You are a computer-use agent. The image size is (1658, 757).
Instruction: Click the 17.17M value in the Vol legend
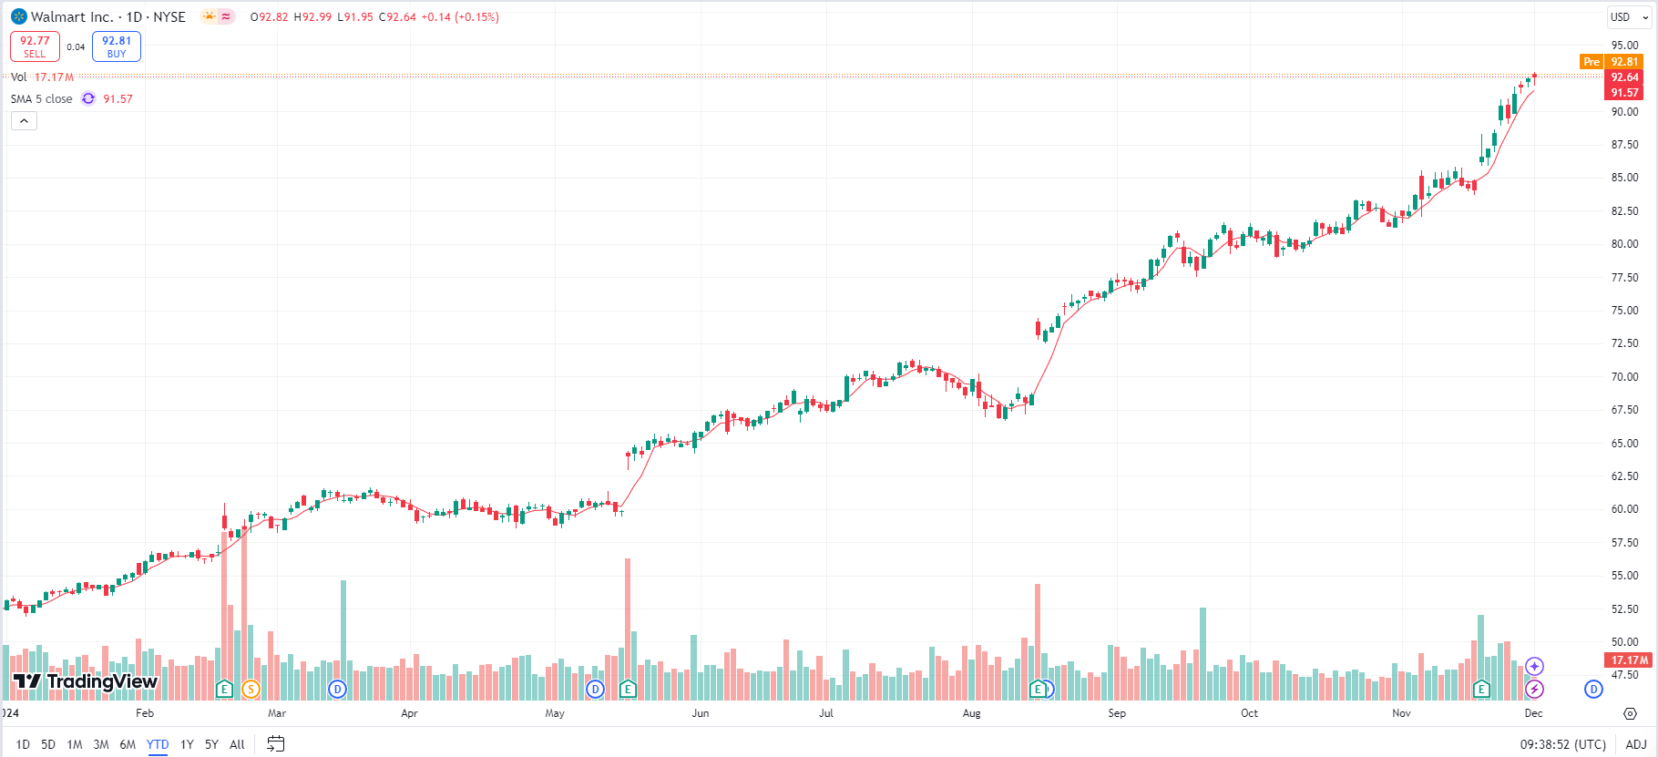[x=54, y=77]
